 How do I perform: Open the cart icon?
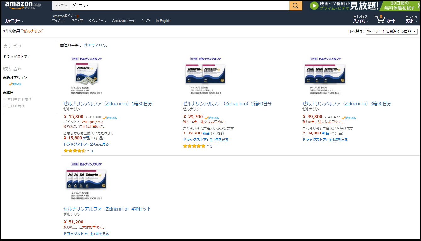(385, 19)
